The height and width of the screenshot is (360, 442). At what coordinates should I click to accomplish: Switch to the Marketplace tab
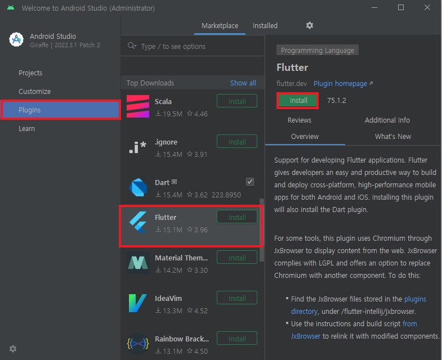coord(220,26)
